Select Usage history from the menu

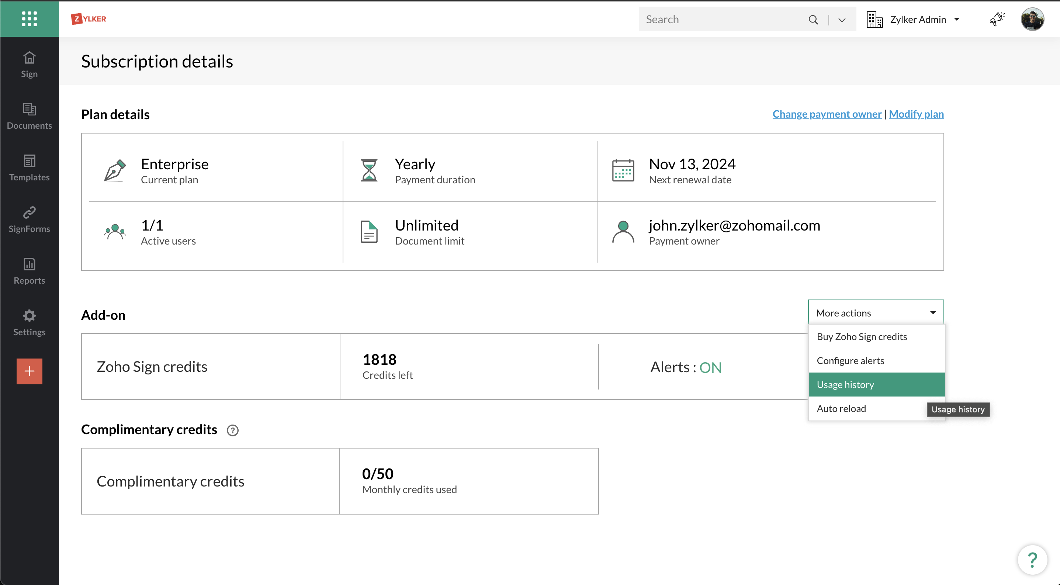click(876, 385)
